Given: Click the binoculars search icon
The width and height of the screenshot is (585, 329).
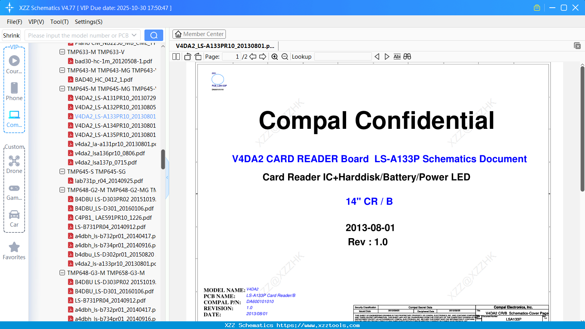Looking at the screenshot, I should coord(407,57).
